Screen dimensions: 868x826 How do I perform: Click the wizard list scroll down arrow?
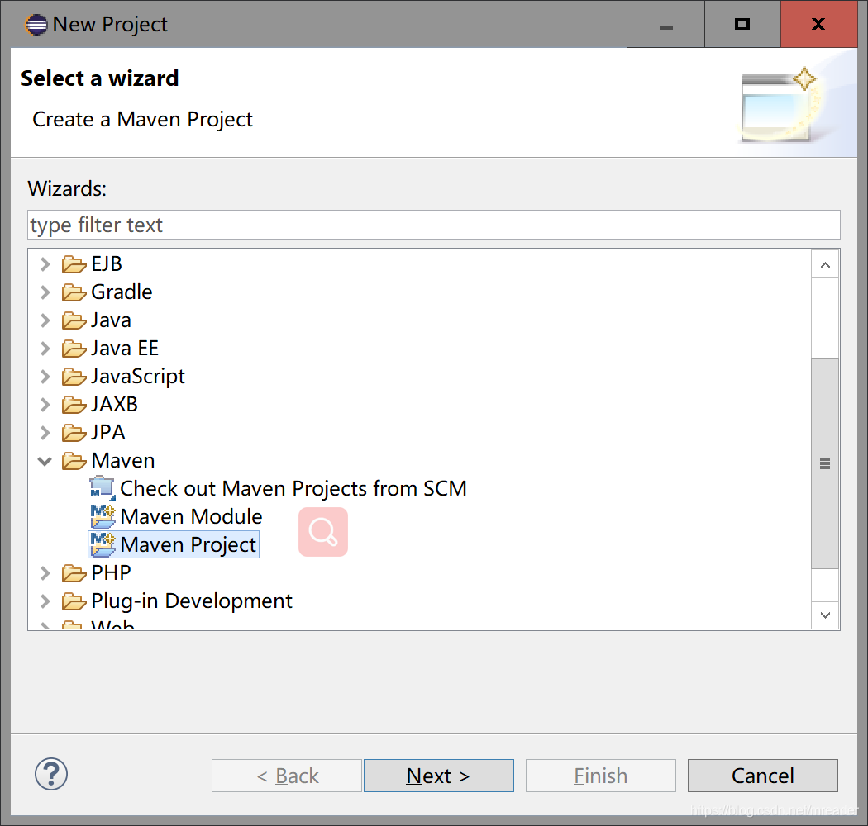[x=825, y=615]
